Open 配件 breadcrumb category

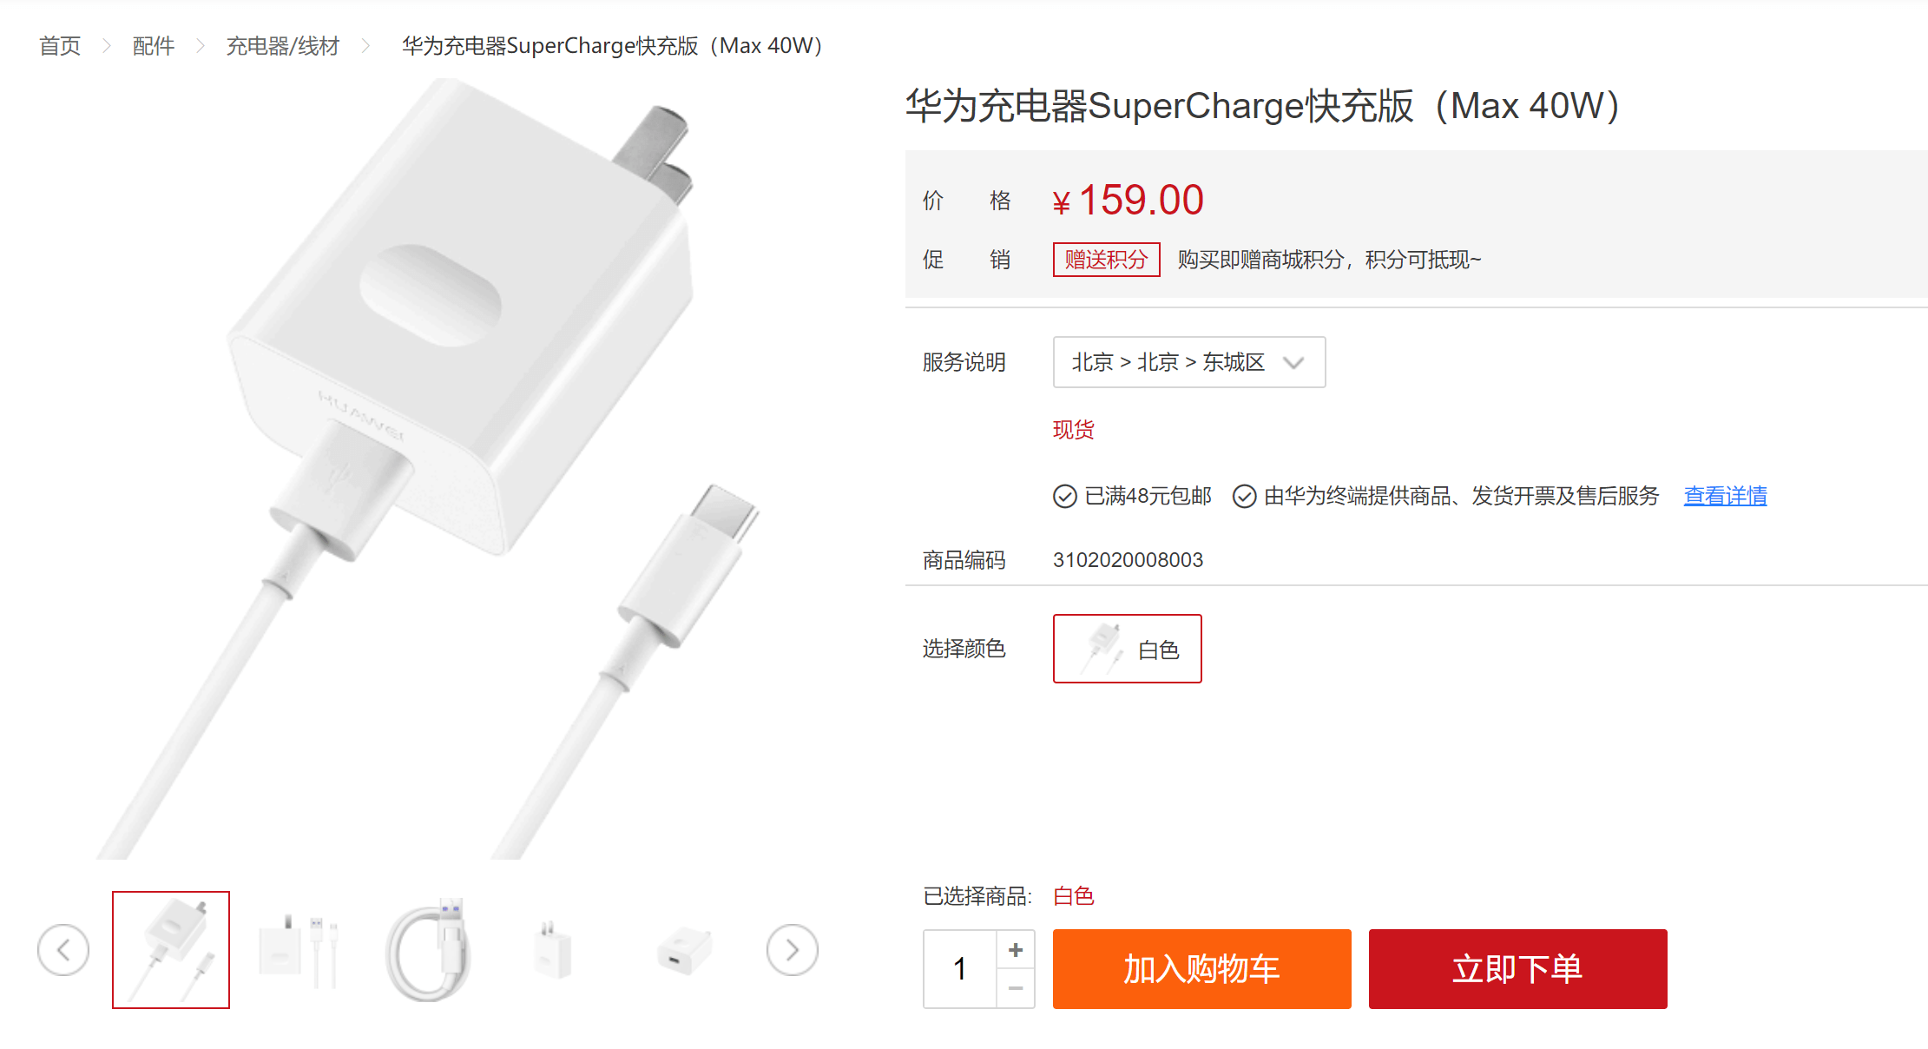pyautogui.click(x=154, y=46)
